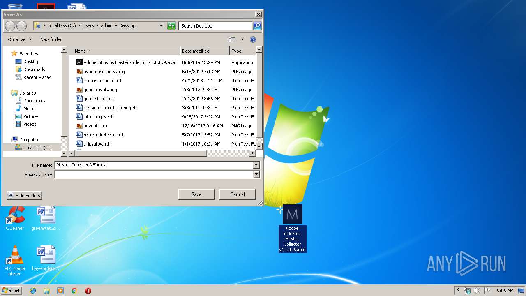Click the Forward navigation arrow
Image resolution: width=526 pixels, height=296 pixels.
(21, 26)
